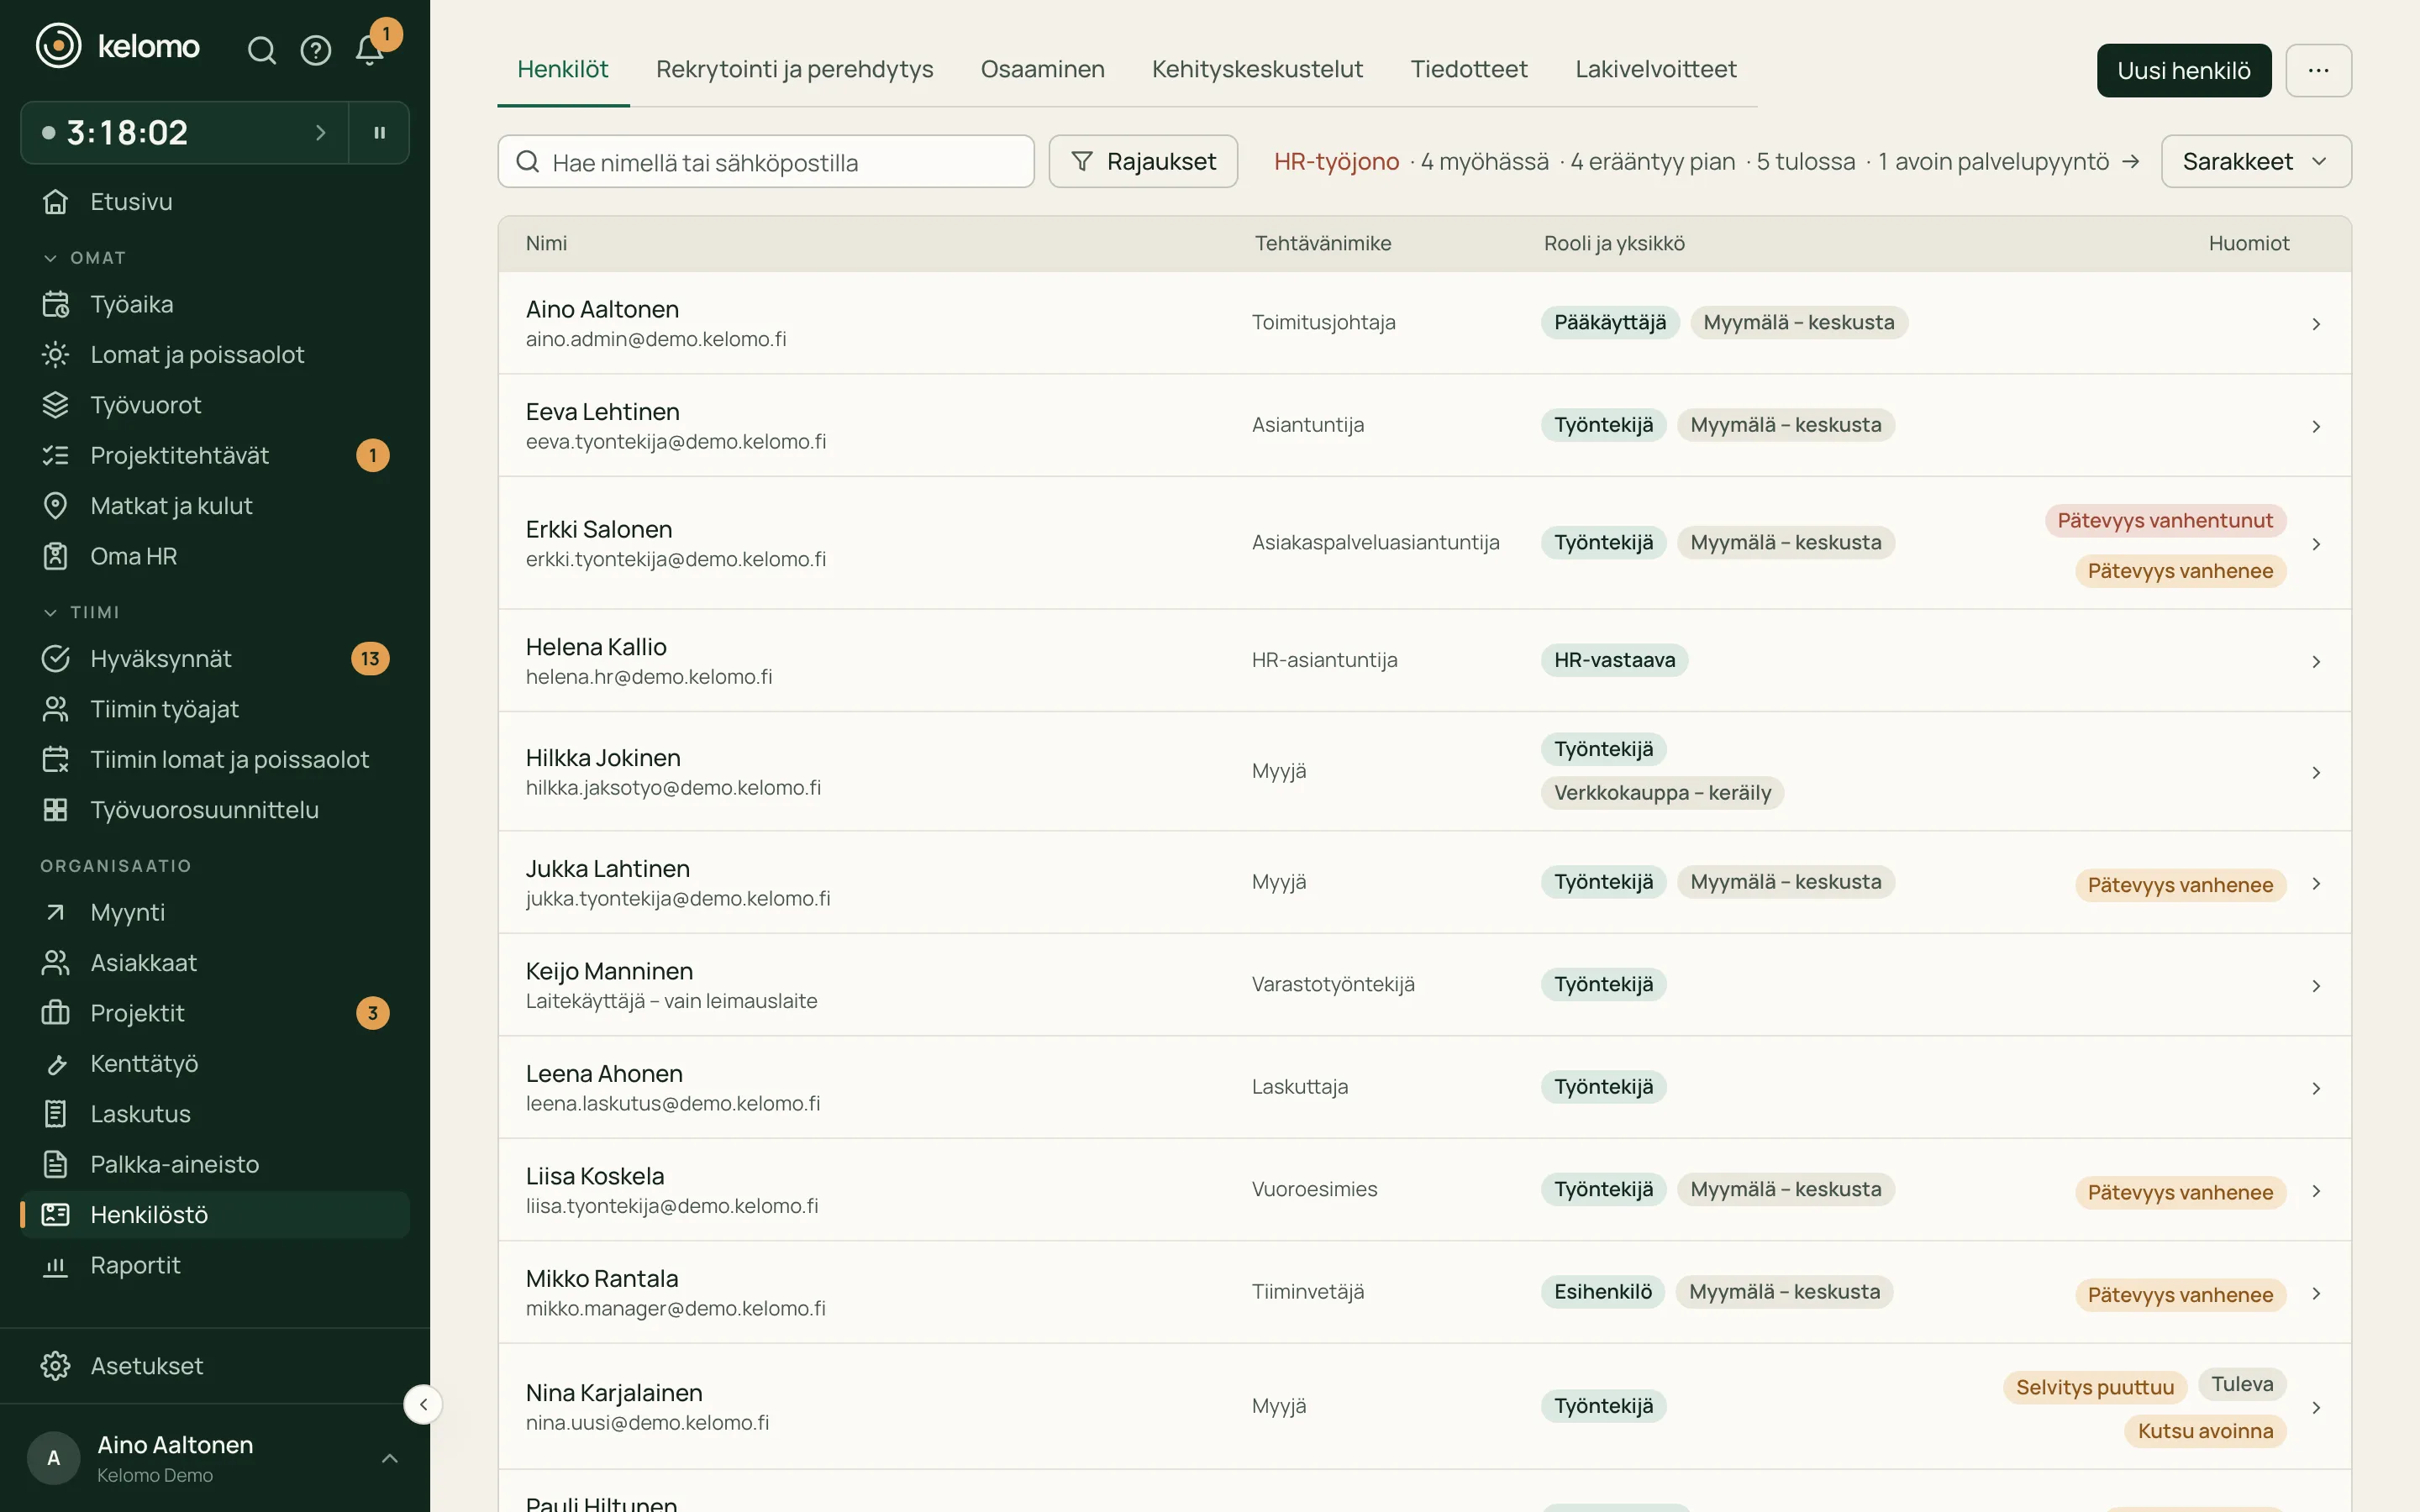Open Projektitehtävät checklist icon
Screen dimensions: 2420x1512
pyautogui.click(x=55, y=455)
